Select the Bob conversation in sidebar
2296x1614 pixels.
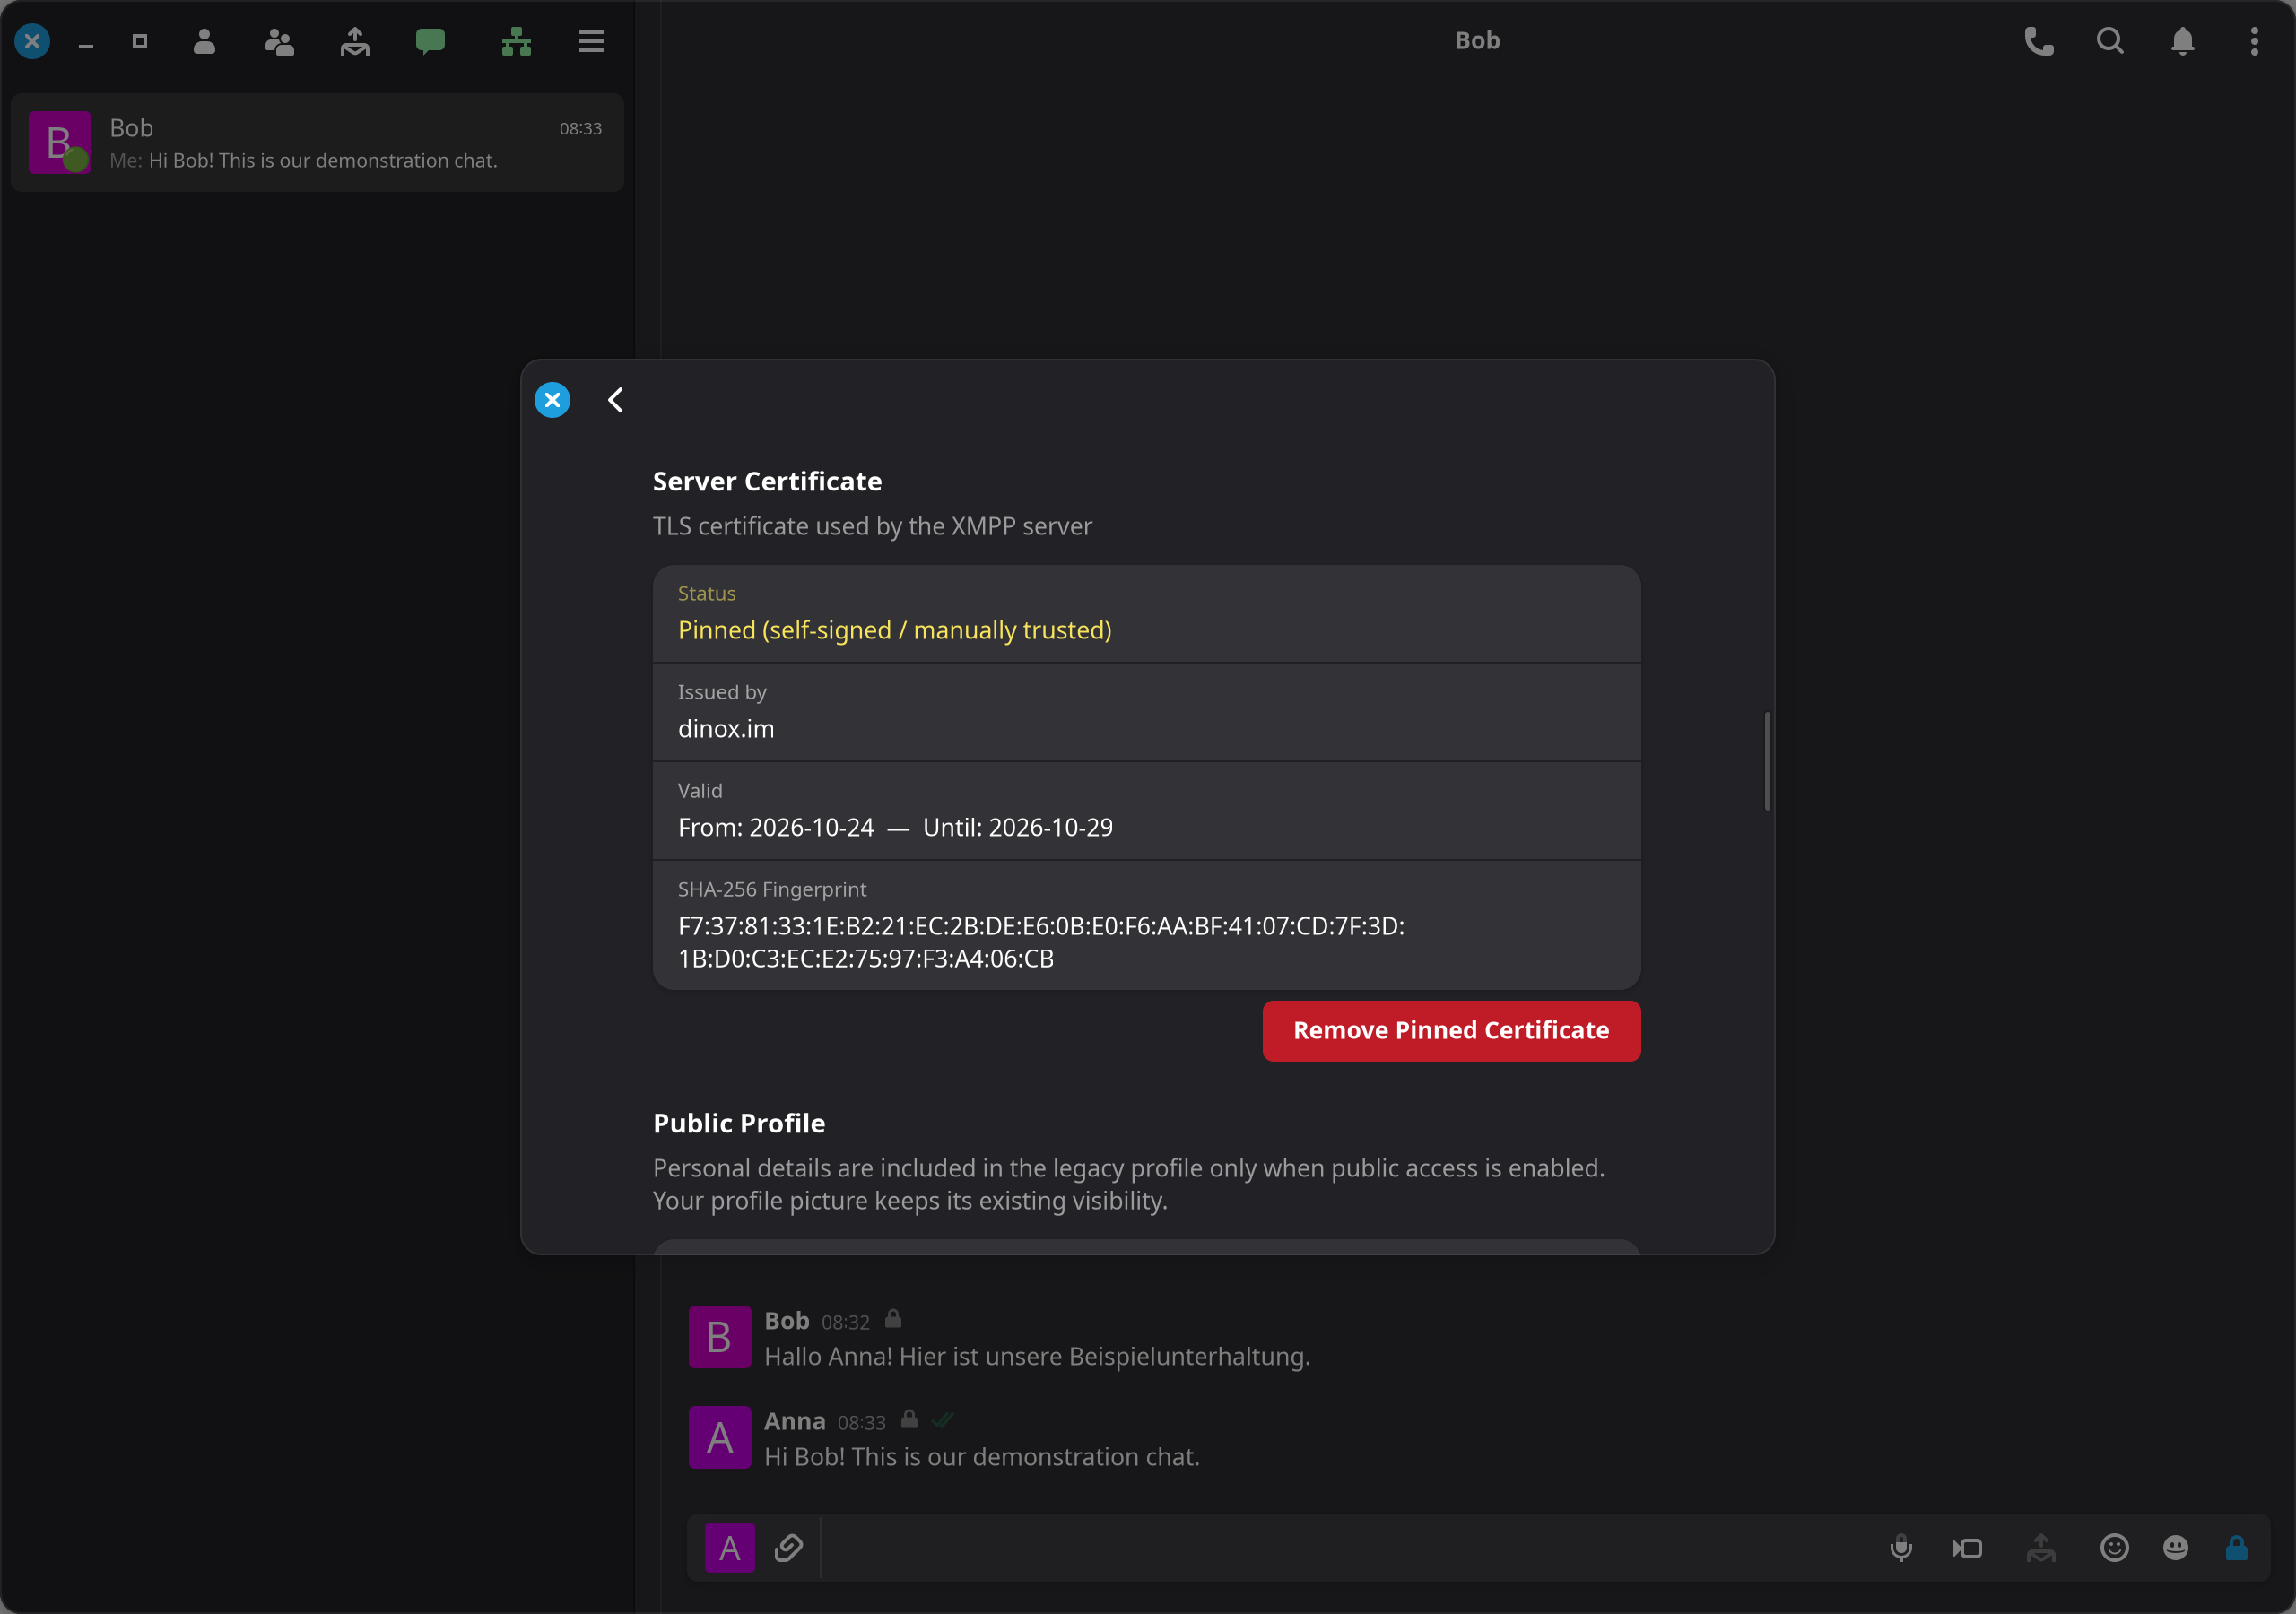tap(317, 143)
